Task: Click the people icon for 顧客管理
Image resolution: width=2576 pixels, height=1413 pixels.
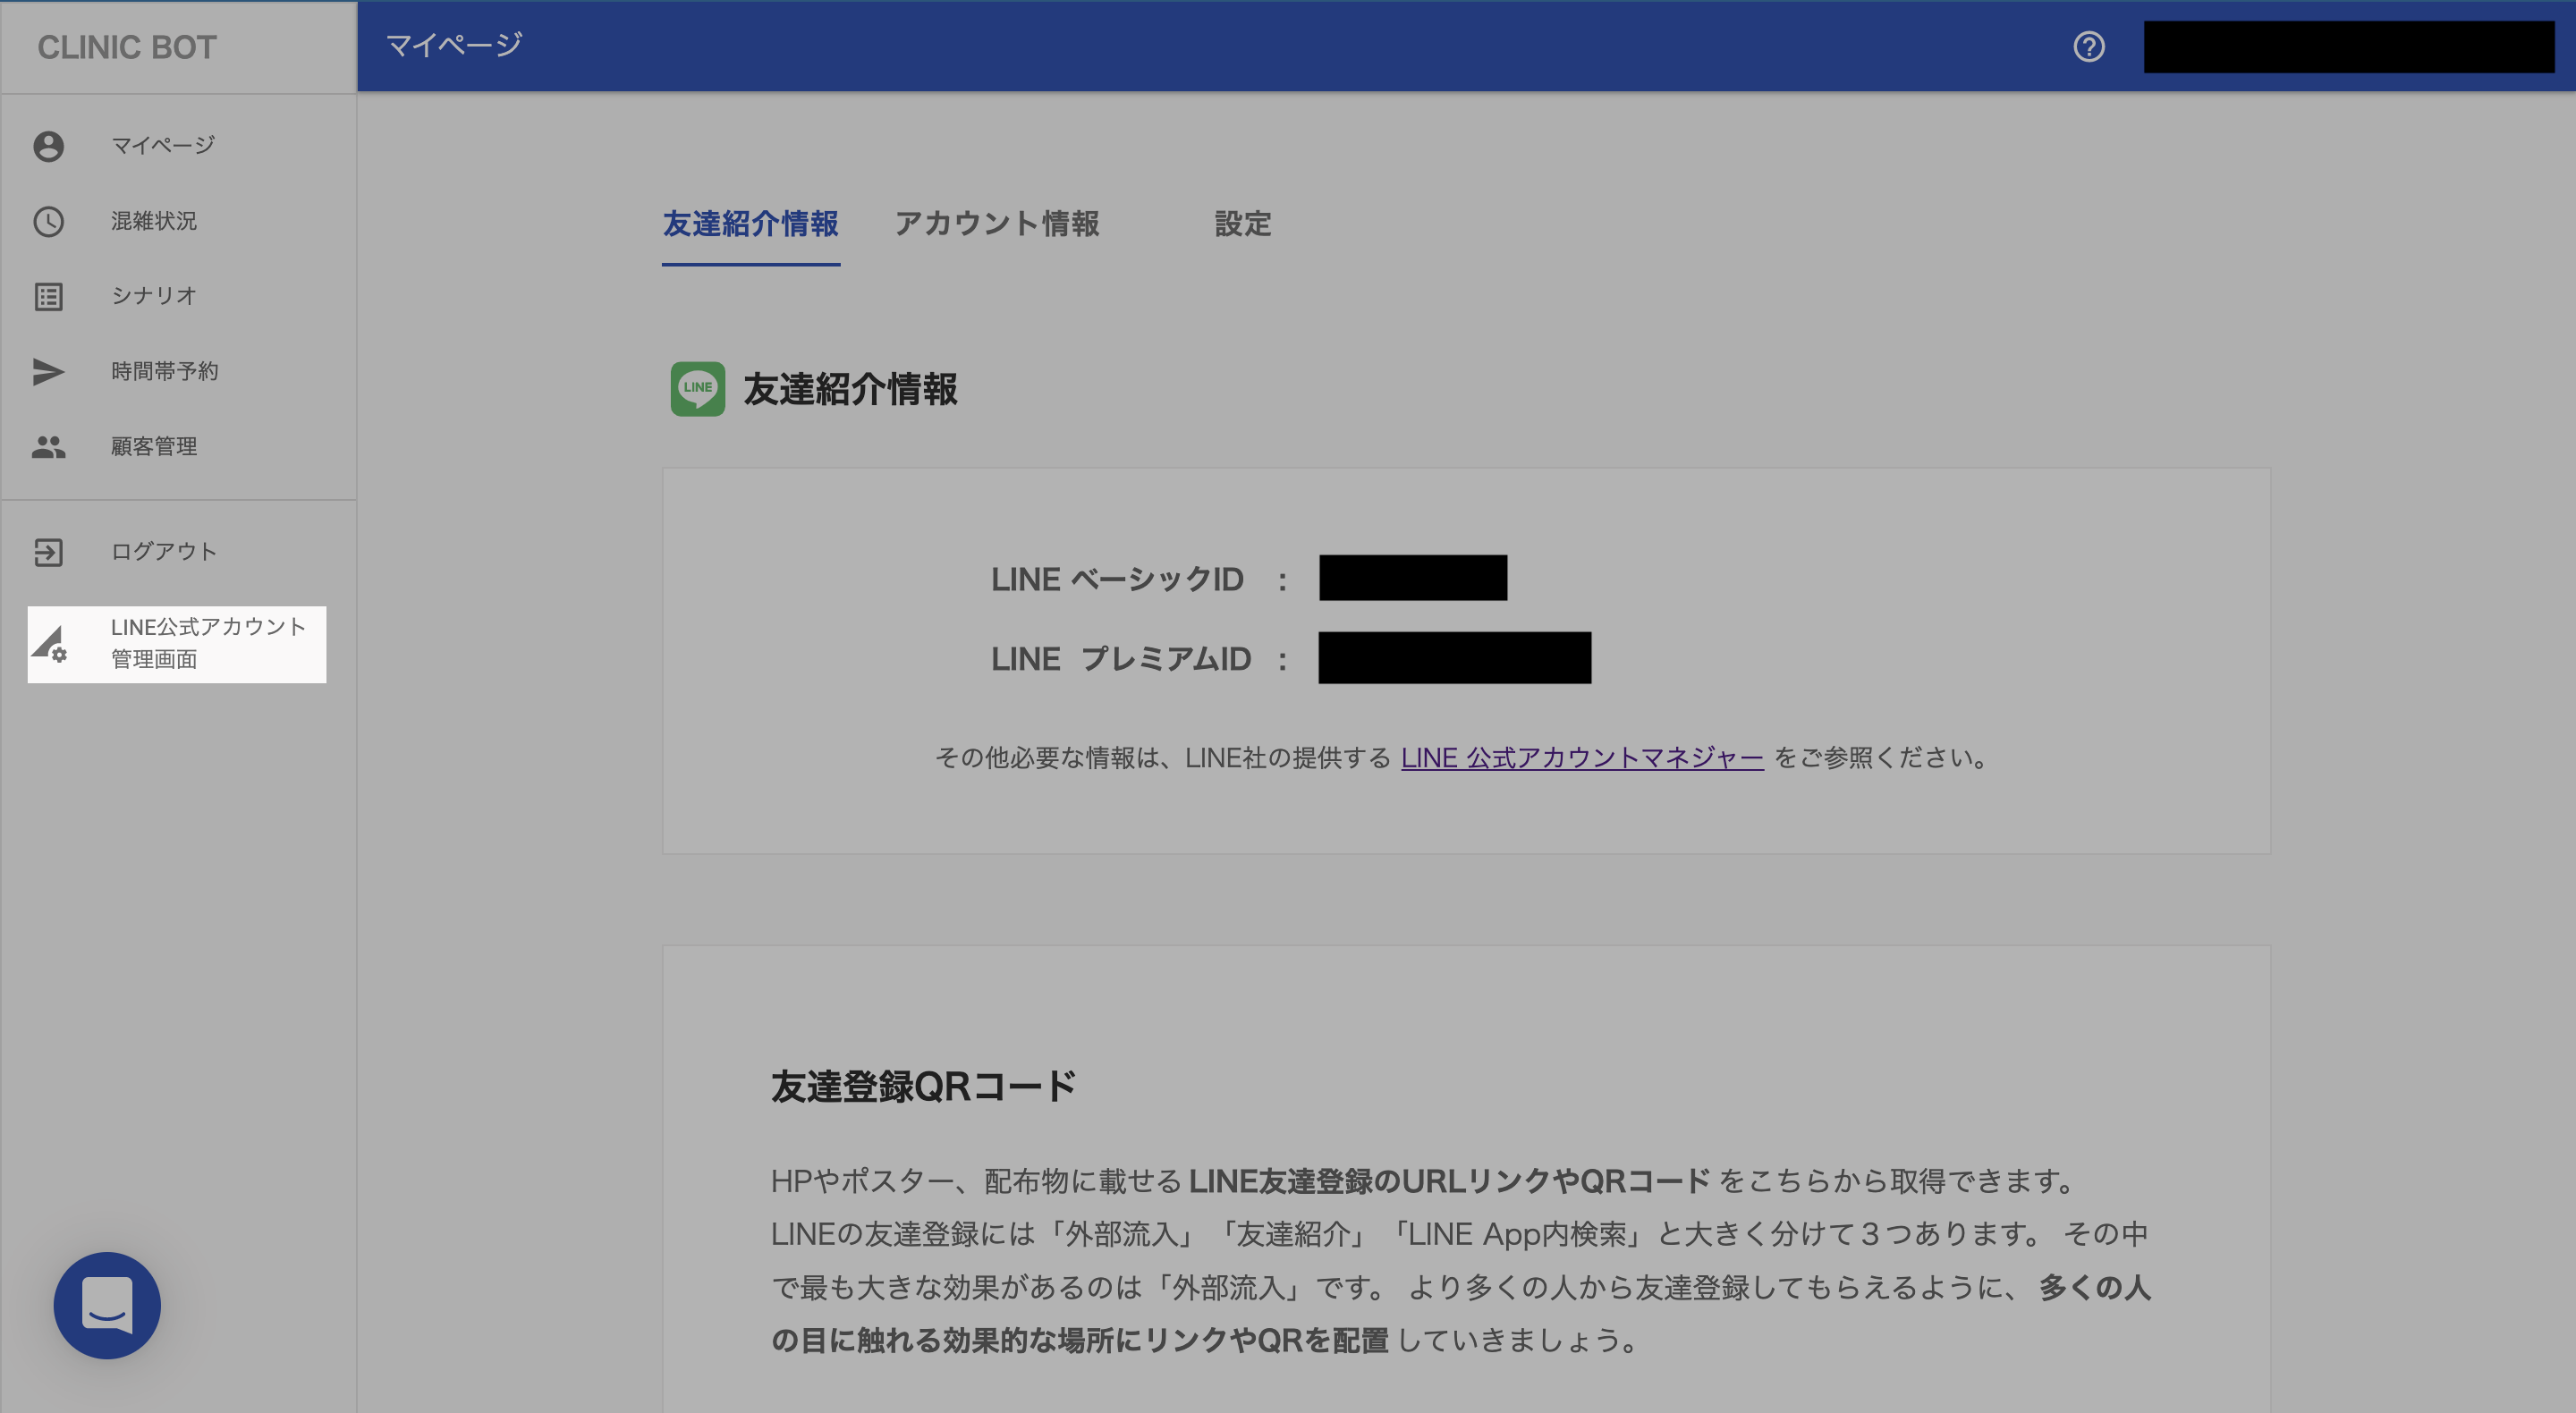Action: pyautogui.click(x=48, y=446)
